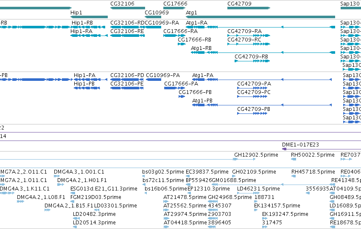
Task: Select the AT21478.5prime EST
Action: click(x=166, y=201)
